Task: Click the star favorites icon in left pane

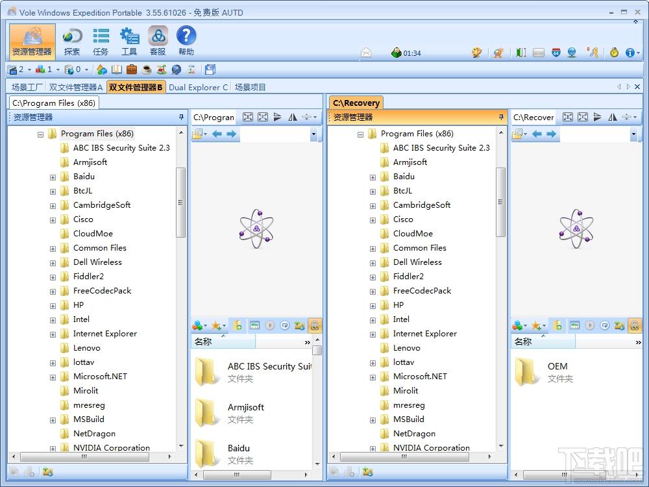Action: pos(216,326)
